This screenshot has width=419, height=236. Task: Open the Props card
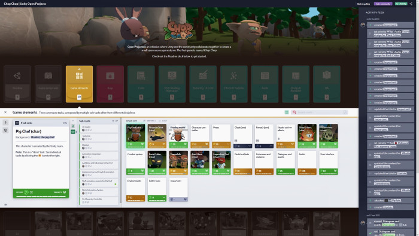(221, 136)
